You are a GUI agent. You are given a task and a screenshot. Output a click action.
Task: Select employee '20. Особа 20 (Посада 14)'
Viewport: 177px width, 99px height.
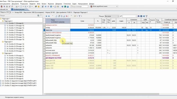[15, 44]
